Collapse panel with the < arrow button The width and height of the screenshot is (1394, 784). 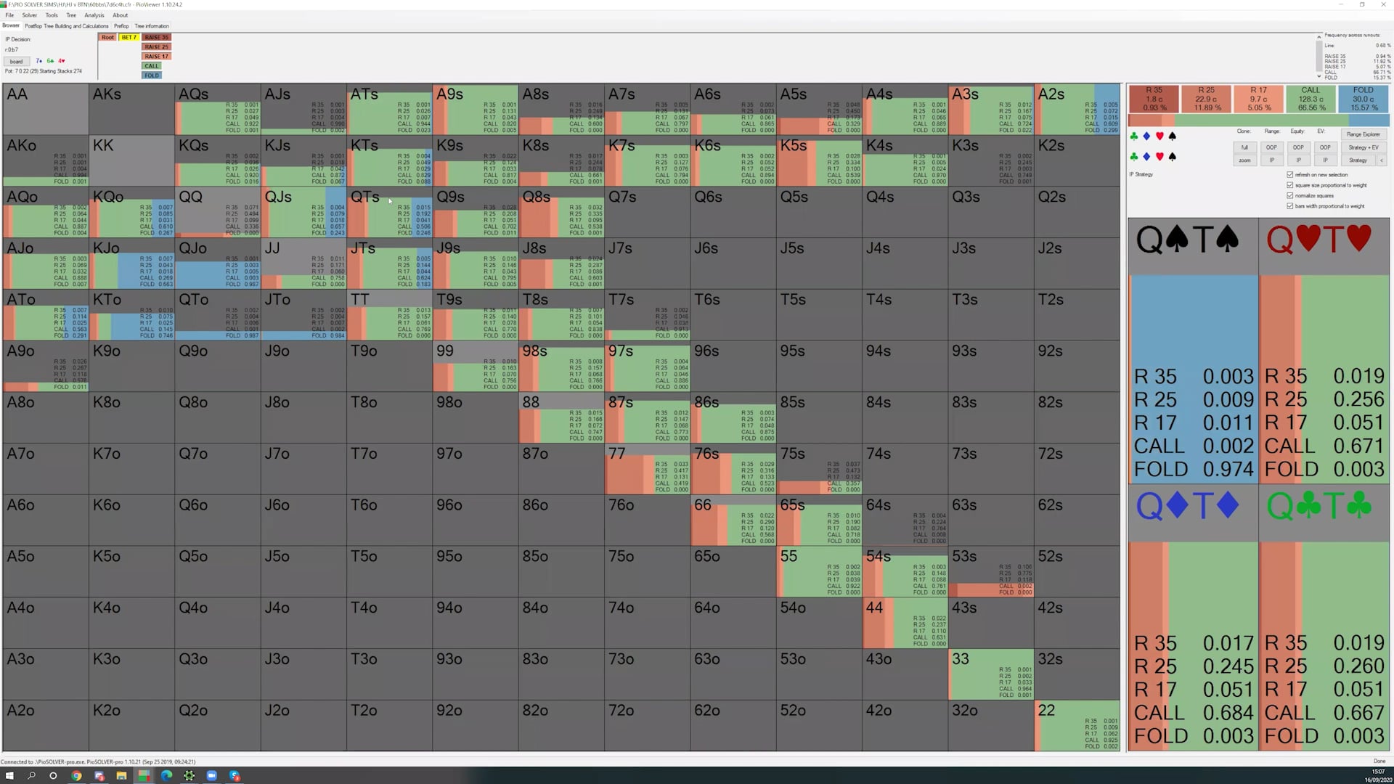tap(1382, 160)
